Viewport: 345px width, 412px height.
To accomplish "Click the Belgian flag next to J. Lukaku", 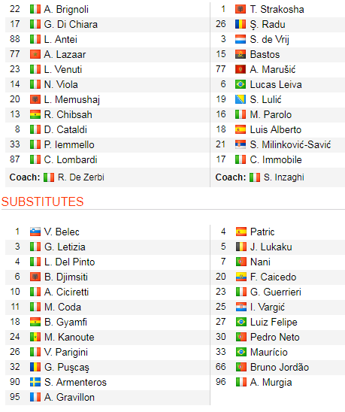I will coord(241,247).
